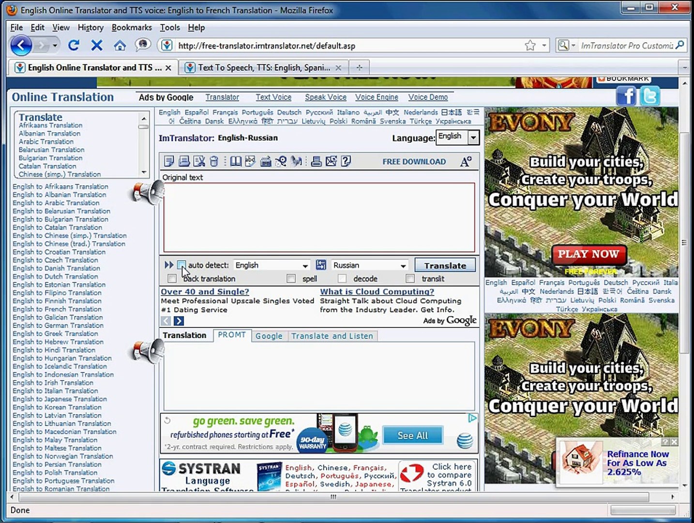Click the page's vertical scrollbar thumb
Image resolution: width=694 pixels, height=523 pixels.
(684, 242)
